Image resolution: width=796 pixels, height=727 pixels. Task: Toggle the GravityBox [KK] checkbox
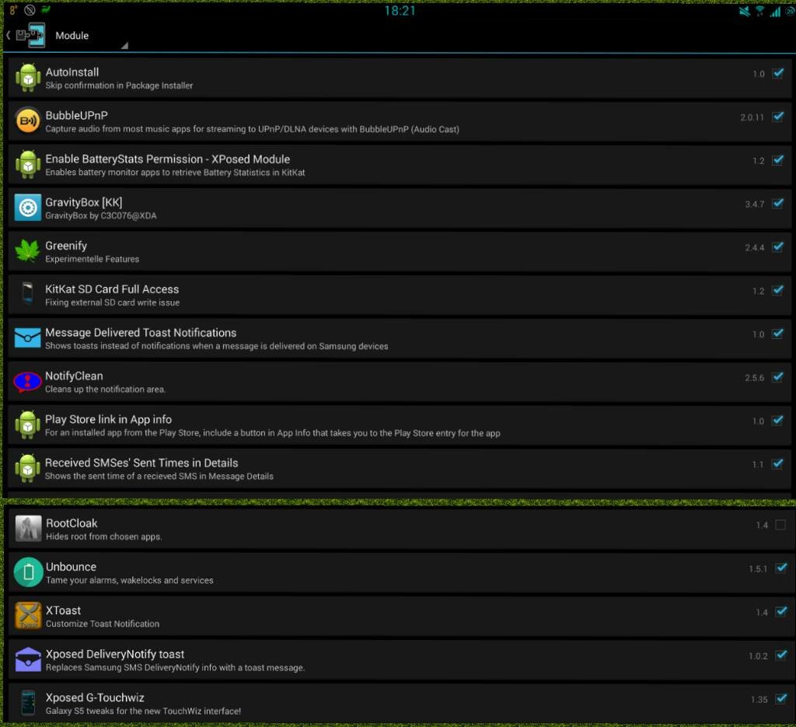[x=777, y=204]
